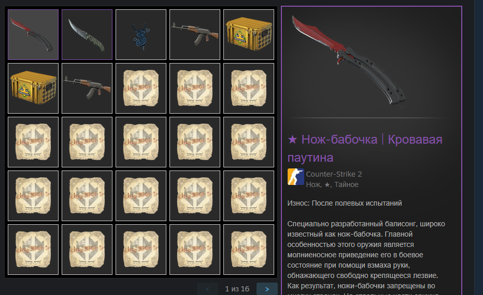Go to the previous inventory page
Viewport: 483px width, 295px height.
pyautogui.click(x=207, y=289)
